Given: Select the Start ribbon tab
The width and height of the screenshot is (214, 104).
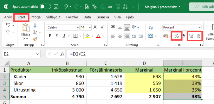Looking at the screenshot, I should [x=21, y=17].
